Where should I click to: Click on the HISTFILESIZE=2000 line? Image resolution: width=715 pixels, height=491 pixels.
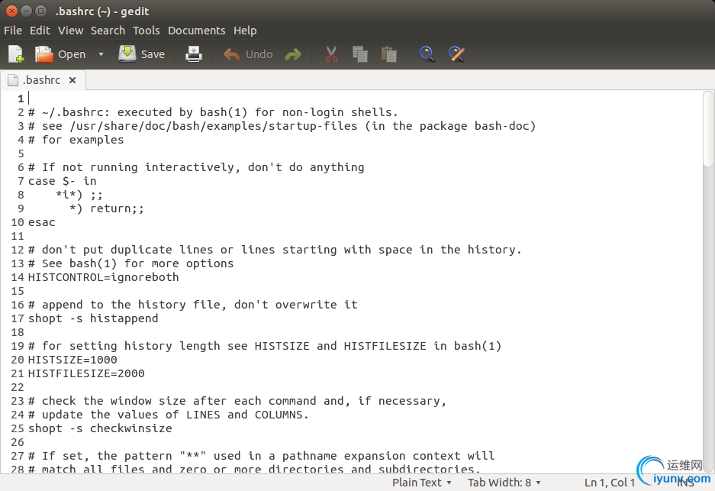[86, 373]
